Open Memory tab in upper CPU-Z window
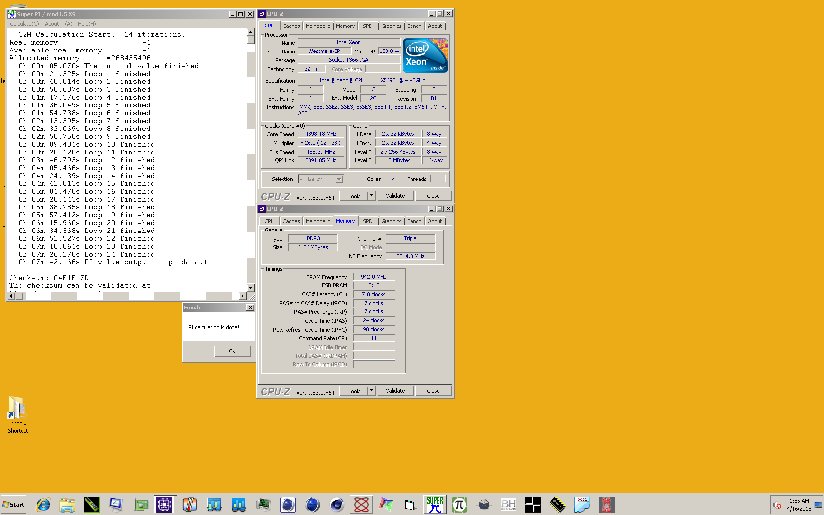 click(345, 26)
